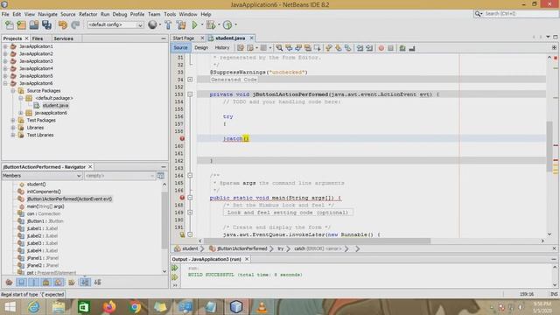The width and height of the screenshot is (560, 315).
Task: Toggle Sort by Name in Navigator
Action: tap(85, 282)
